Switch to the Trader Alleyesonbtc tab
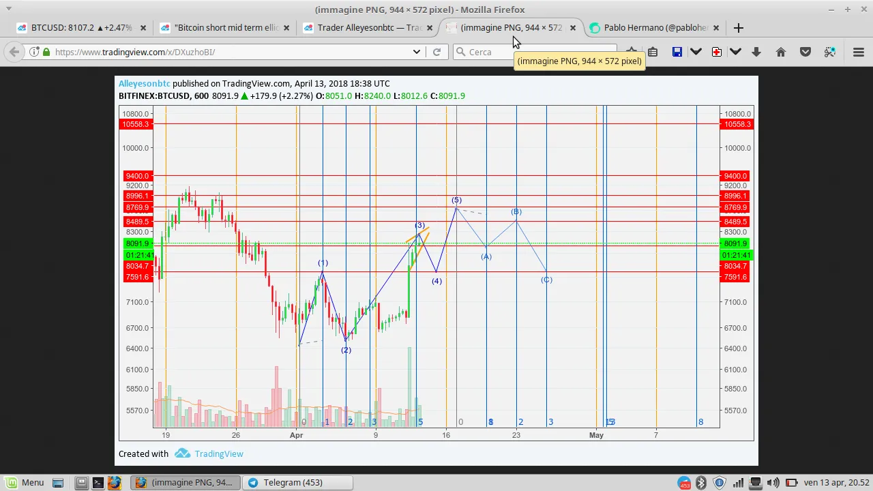The image size is (873, 491). point(368,28)
